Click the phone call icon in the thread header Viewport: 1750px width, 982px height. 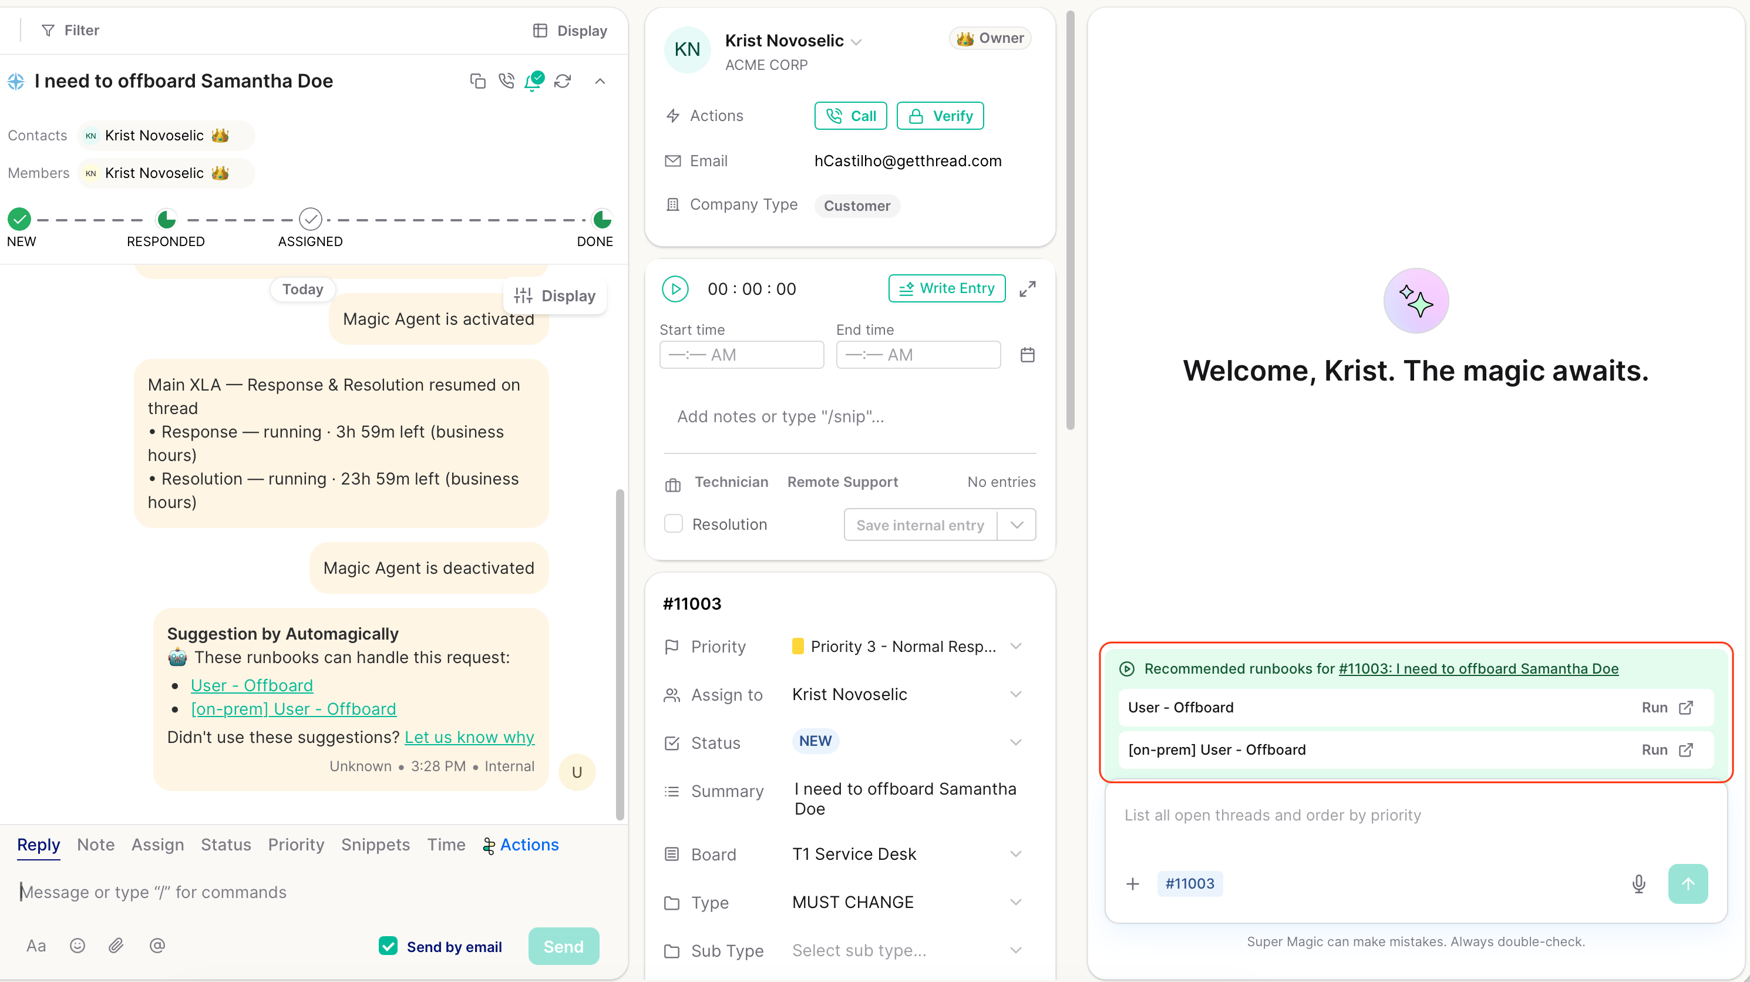(506, 82)
